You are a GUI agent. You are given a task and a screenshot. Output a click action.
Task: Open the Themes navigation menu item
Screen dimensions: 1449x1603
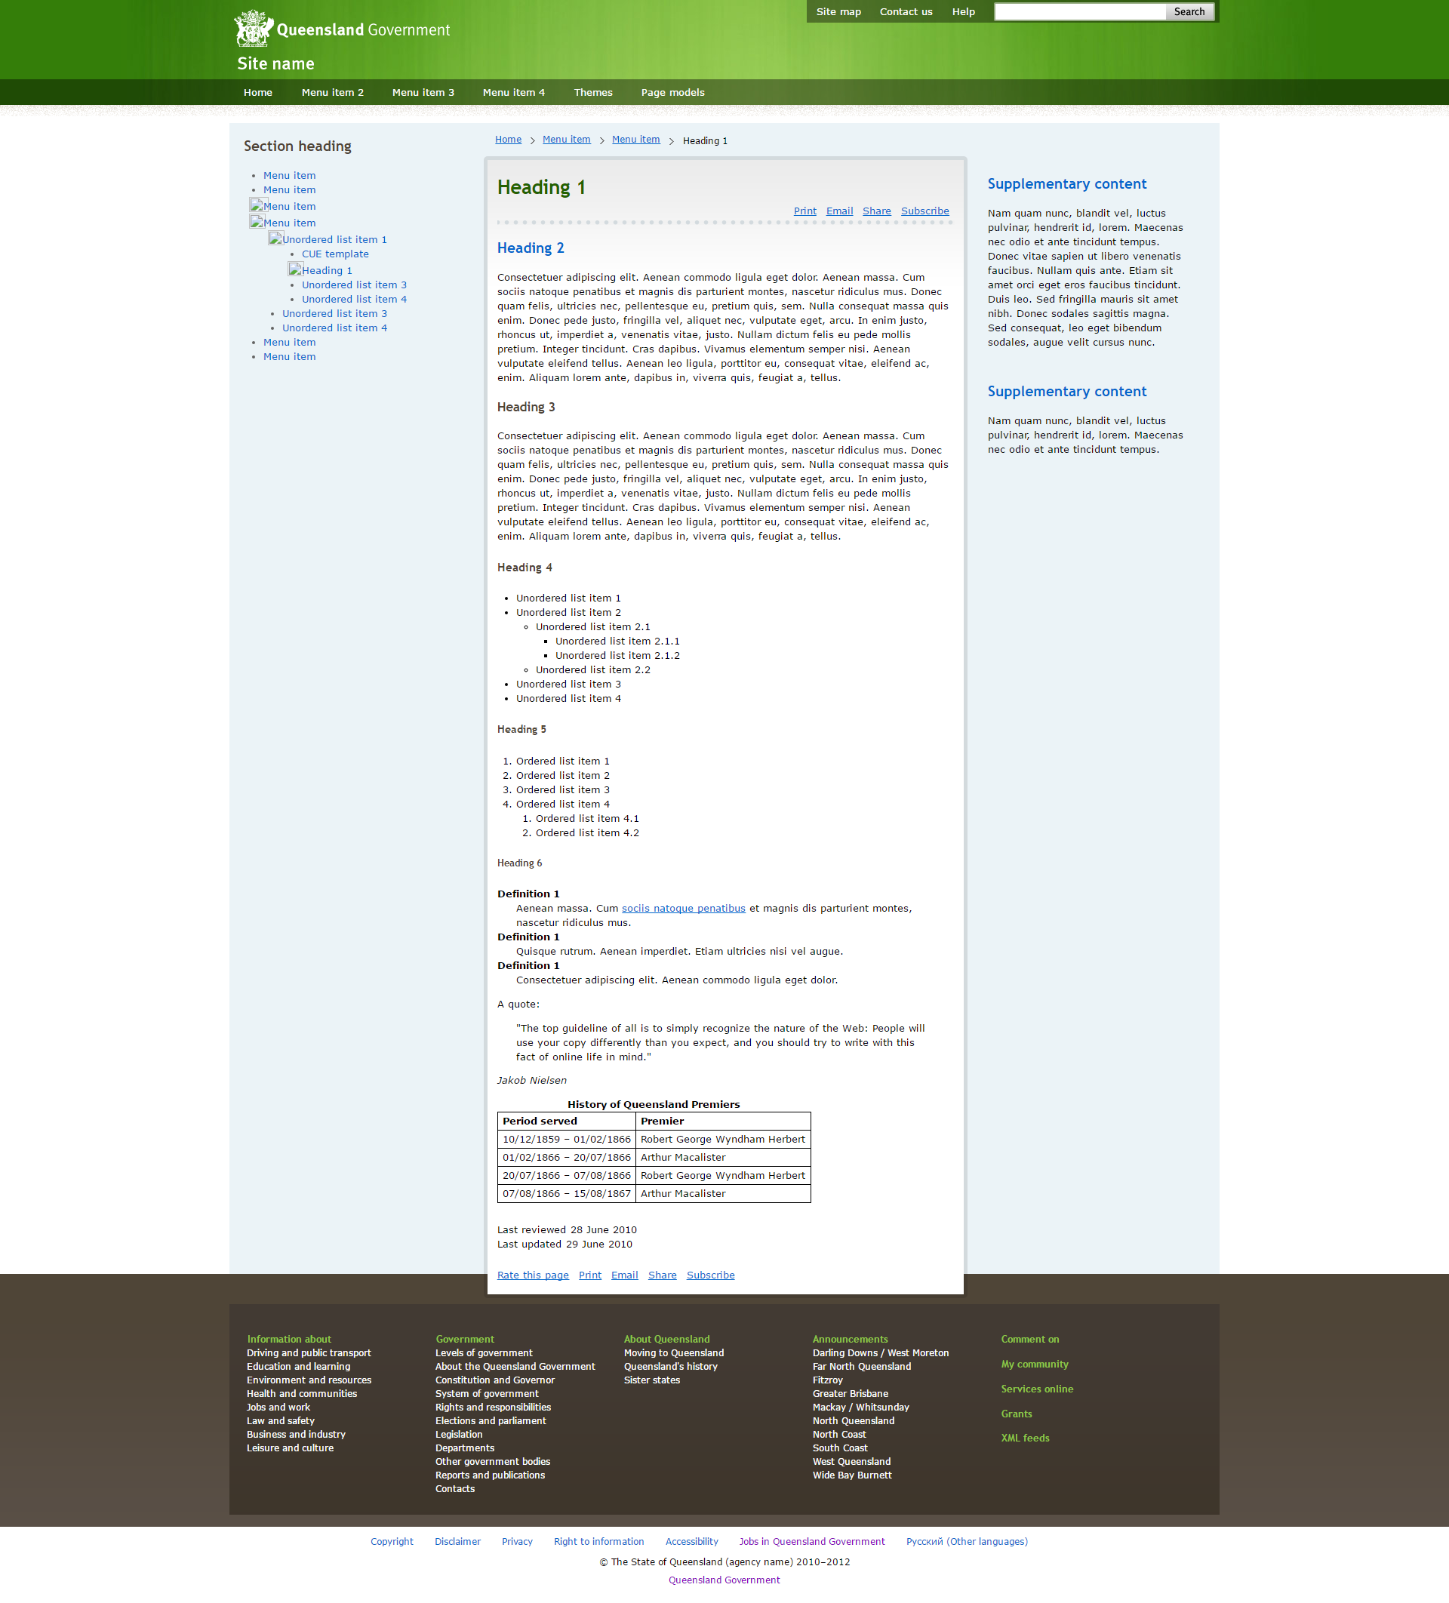592,92
